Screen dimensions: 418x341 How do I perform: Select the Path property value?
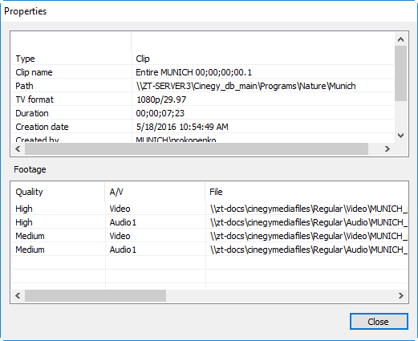(x=246, y=86)
